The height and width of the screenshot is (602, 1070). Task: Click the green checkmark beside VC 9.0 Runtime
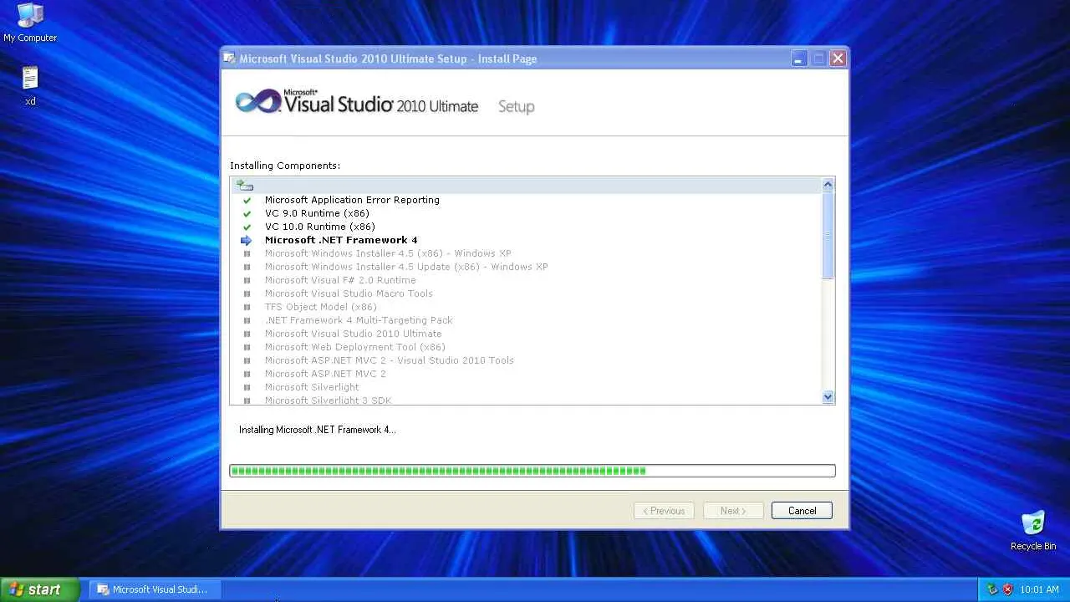click(247, 214)
